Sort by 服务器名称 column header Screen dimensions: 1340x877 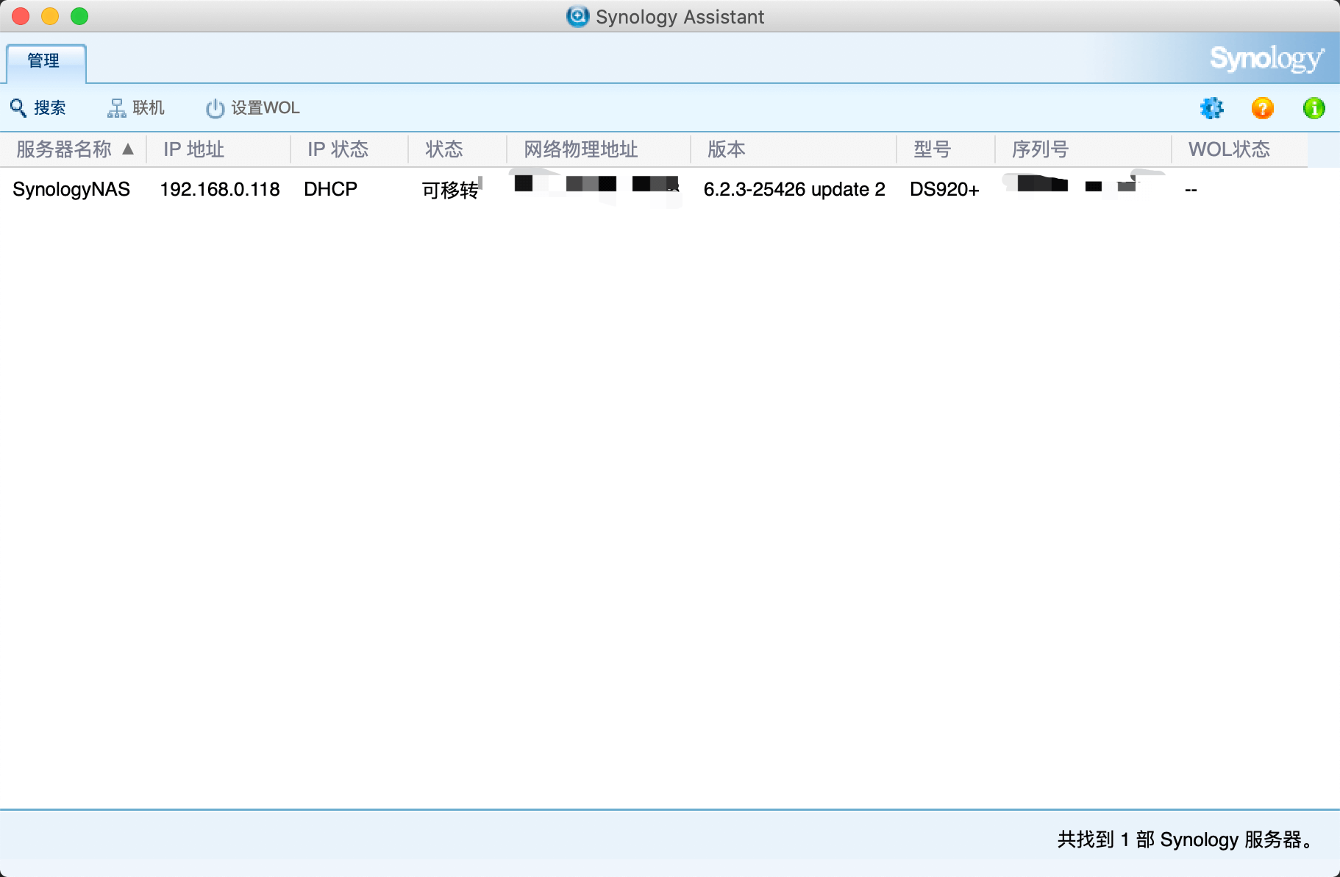(x=74, y=149)
